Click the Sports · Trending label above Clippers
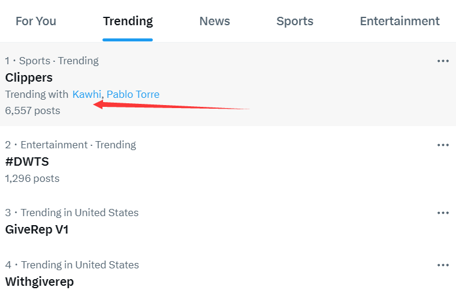This screenshot has width=456, height=308. click(59, 61)
